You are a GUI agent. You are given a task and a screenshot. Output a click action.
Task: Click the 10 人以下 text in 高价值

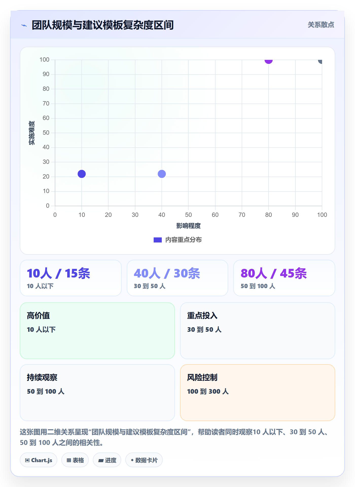(x=41, y=329)
